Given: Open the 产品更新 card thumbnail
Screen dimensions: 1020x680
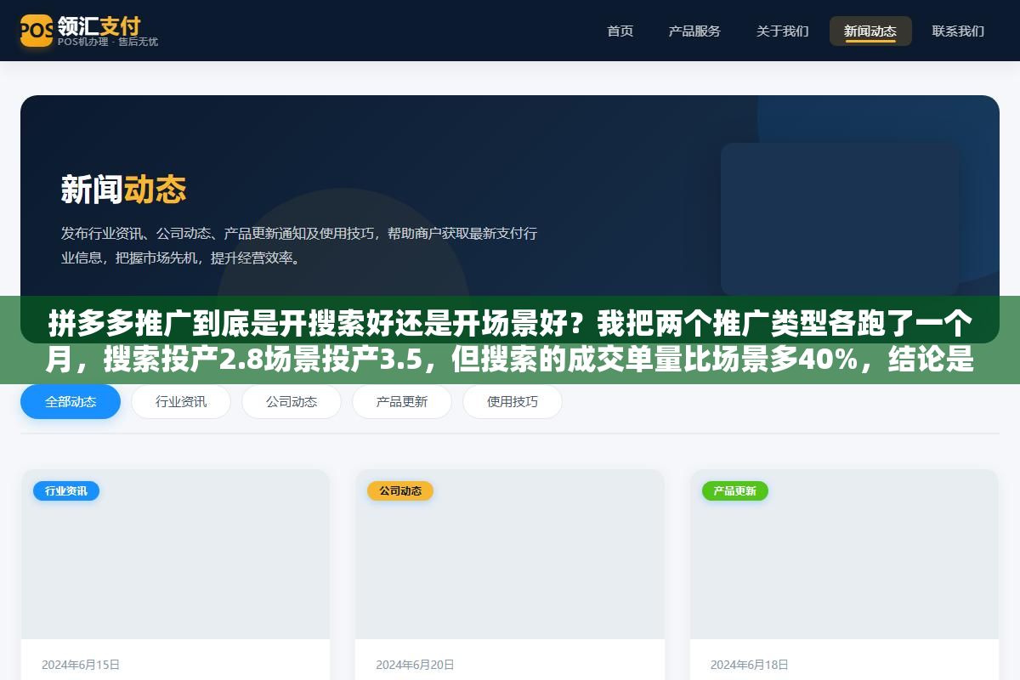Looking at the screenshot, I should pyautogui.click(x=844, y=554).
